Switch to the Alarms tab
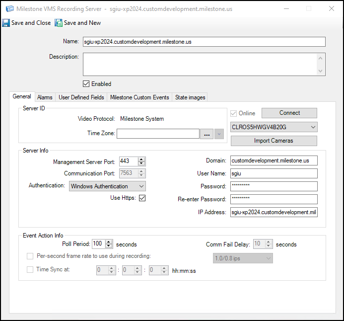The height and width of the screenshot is (321, 344). [x=45, y=97]
